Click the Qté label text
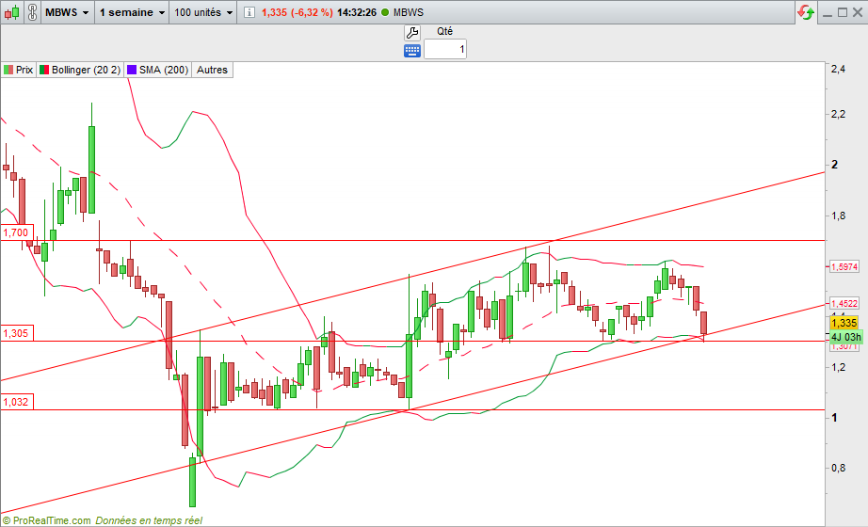Viewport: 868px width, 527px height. click(444, 32)
